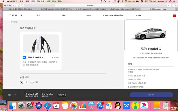Open Siri from the Dock
Screen dimensions: 178x111
point(38,105)
